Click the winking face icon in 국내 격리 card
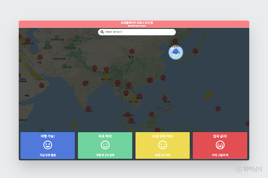268x178 pixels. click(x=105, y=145)
